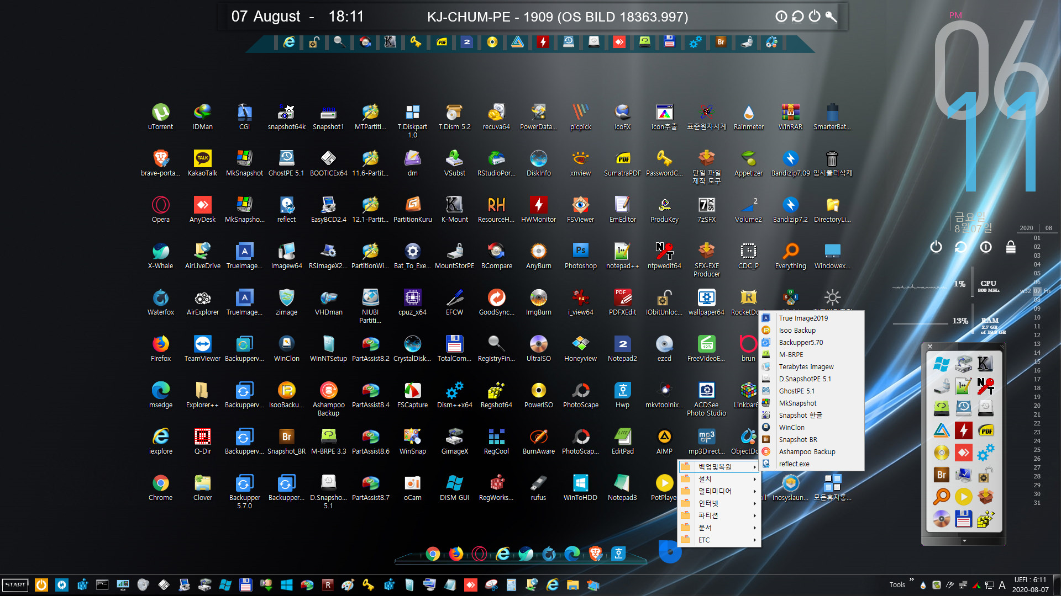Expand the ETC folder submenu
Image resolution: width=1061 pixels, height=596 pixels.
coord(719,540)
